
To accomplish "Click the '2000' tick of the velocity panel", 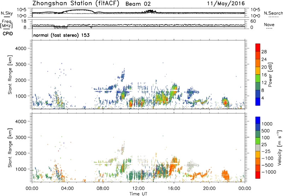I will pyautogui.click(x=21, y=153).
